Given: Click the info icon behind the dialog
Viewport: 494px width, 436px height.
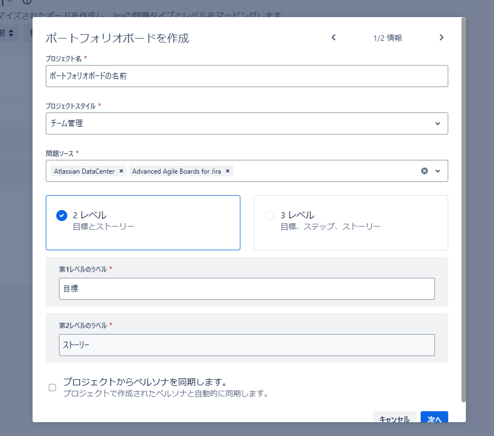Looking at the screenshot, I should pyautogui.click(x=26, y=2).
